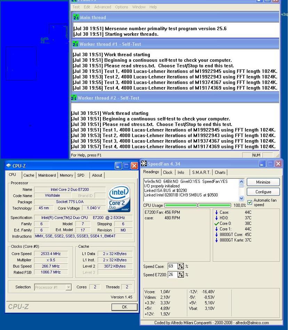Open the Test menu in Prime95
The image size is (292, 330).
point(76,7)
